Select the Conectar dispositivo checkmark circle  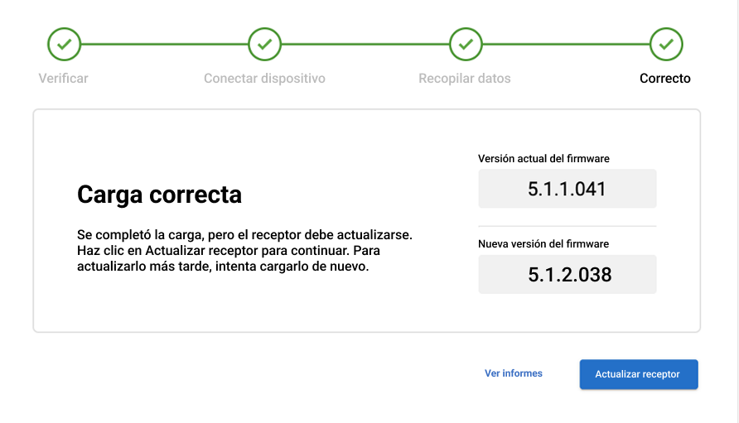pyautogui.click(x=265, y=44)
